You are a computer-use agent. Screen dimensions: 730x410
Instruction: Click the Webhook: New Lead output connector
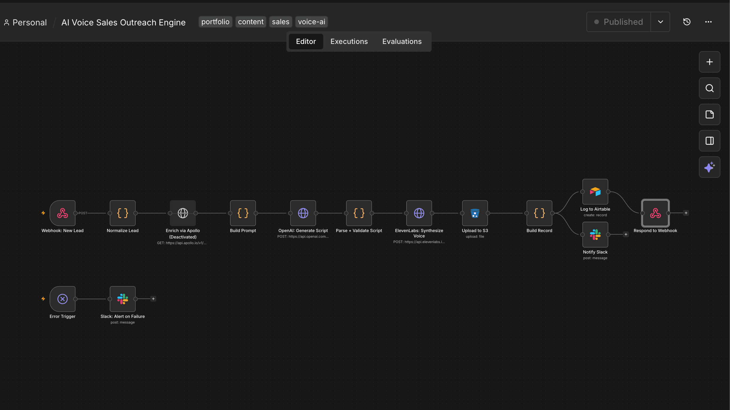[75, 213]
